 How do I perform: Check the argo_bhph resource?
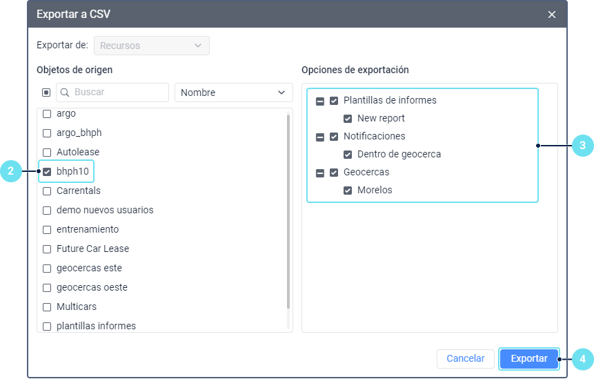(x=47, y=133)
